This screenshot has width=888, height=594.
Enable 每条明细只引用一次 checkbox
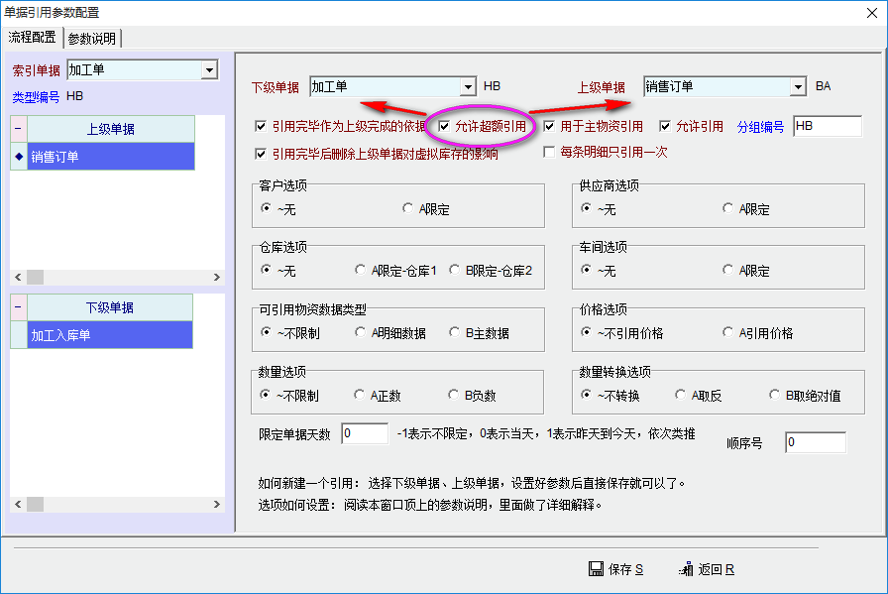(549, 153)
